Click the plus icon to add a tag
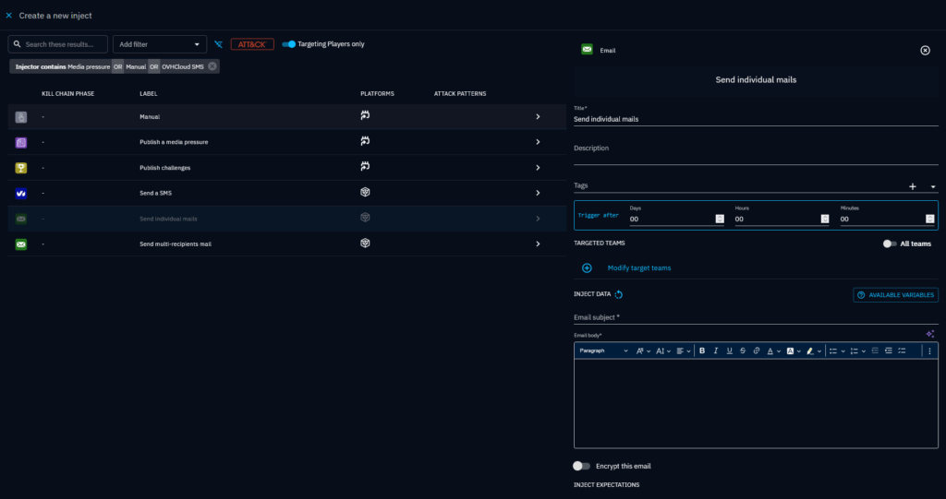 [x=913, y=186]
